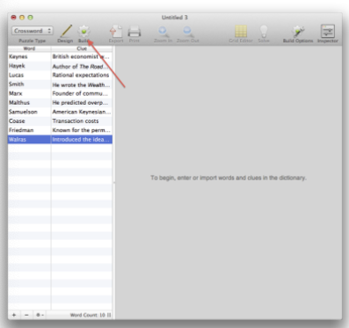349x328 pixels.
Task: Click the sidebar divider handle
Action: pyautogui.click(x=114, y=183)
